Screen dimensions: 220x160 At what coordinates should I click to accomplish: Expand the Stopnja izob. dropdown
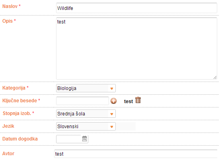tap(86, 114)
